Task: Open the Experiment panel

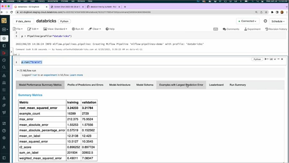Action: point(252,29)
